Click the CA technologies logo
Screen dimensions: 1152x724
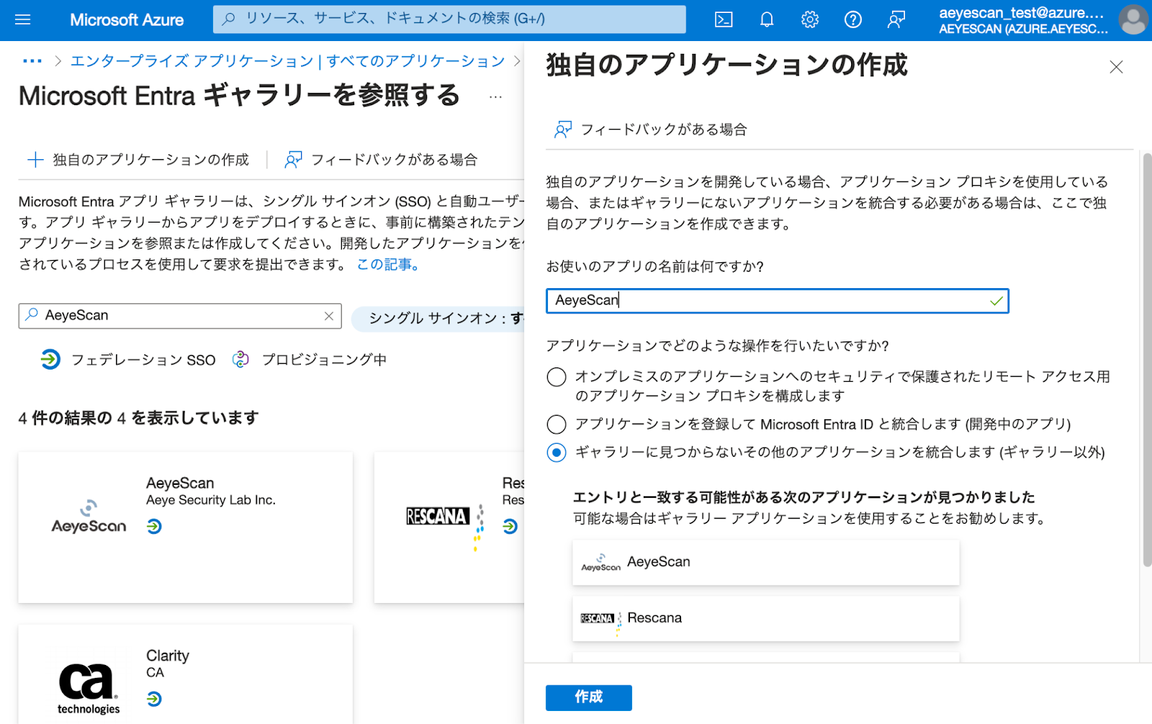point(89,688)
